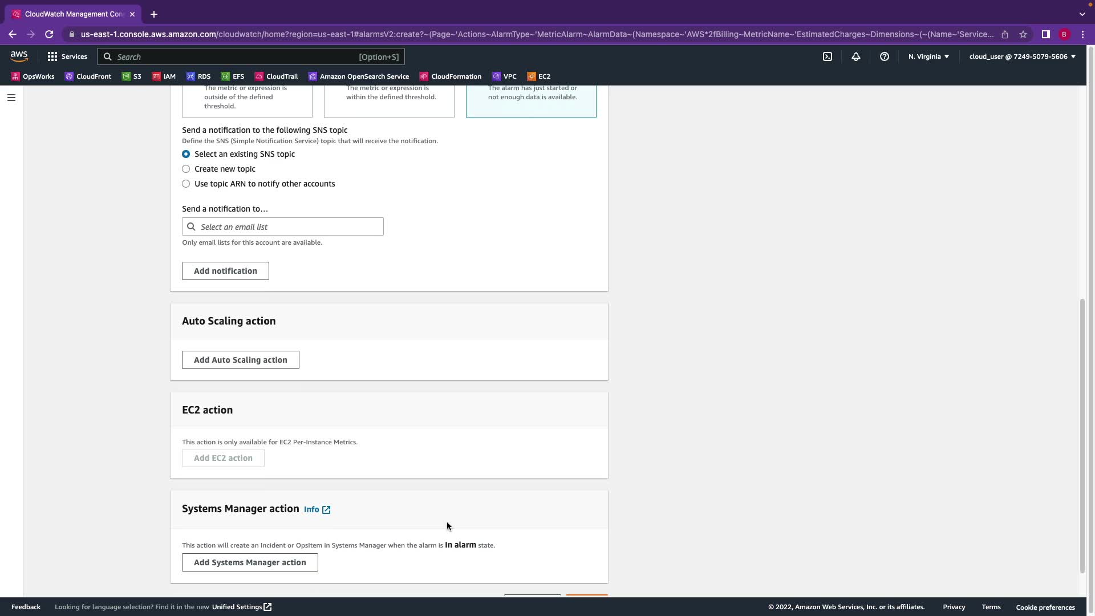Open the Select an email list field
The height and width of the screenshot is (616, 1095).
(x=283, y=227)
